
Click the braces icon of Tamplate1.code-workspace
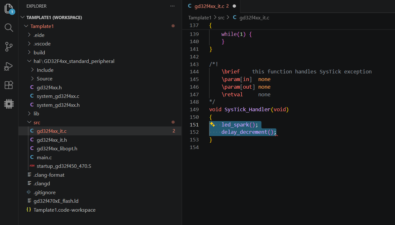(x=29, y=210)
